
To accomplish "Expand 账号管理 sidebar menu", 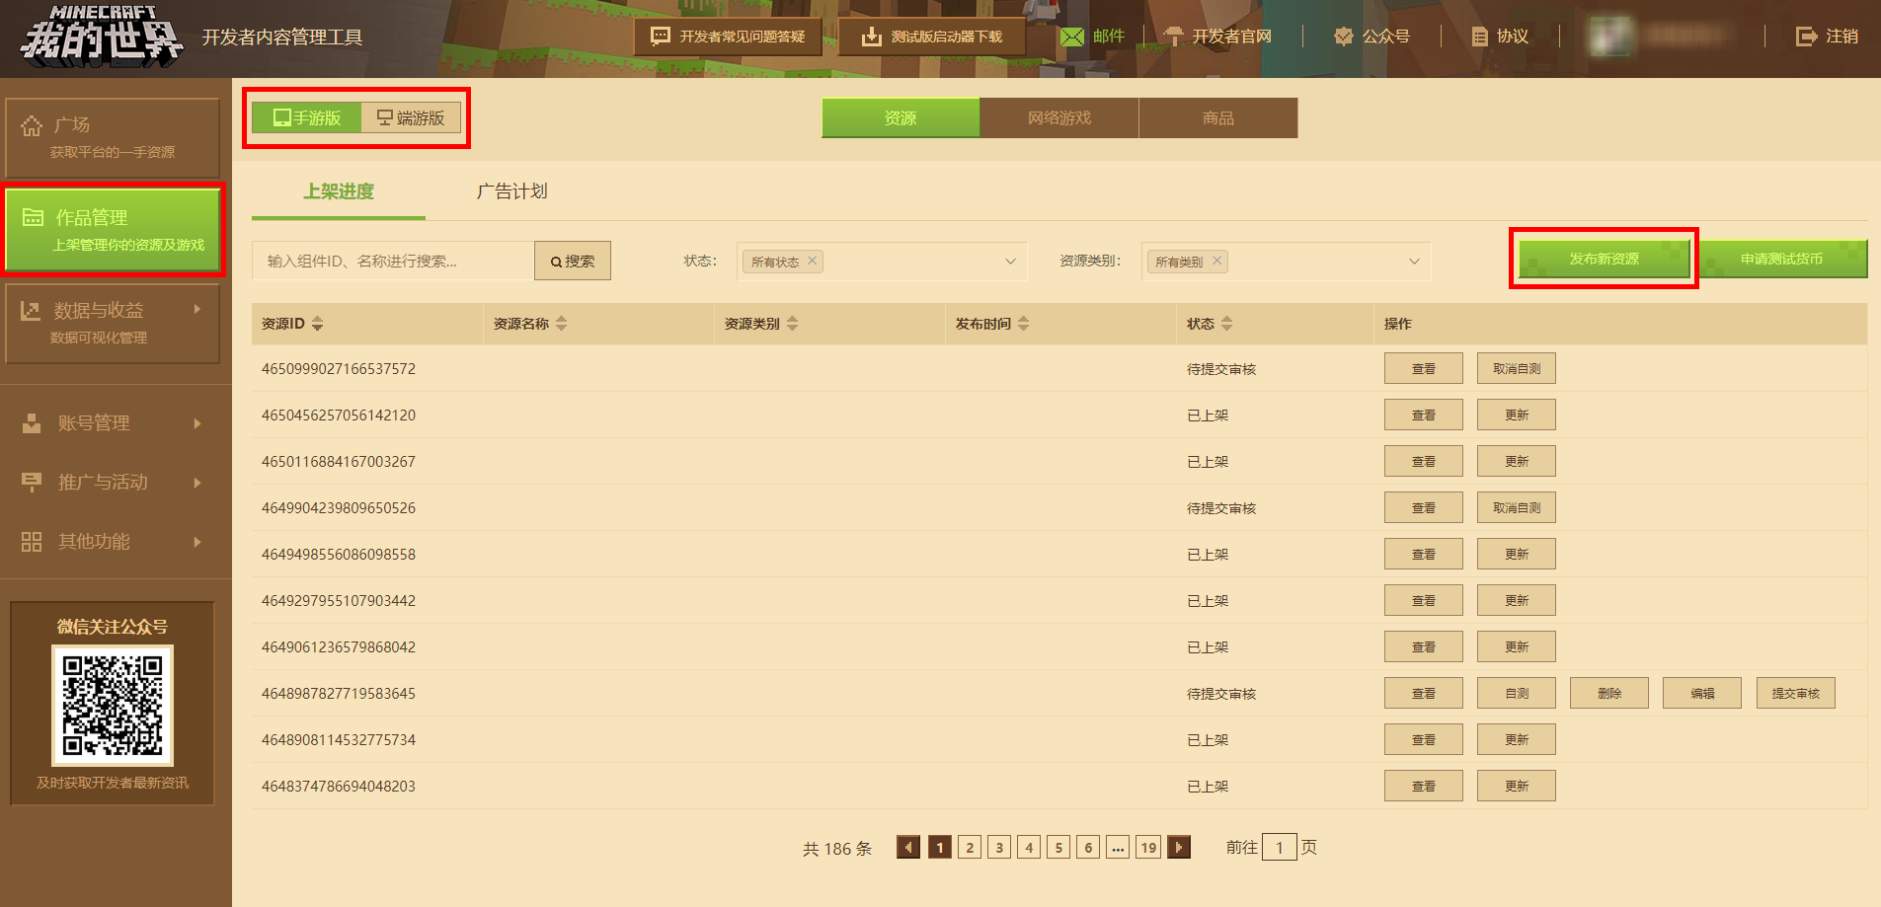I will [x=113, y=423].
